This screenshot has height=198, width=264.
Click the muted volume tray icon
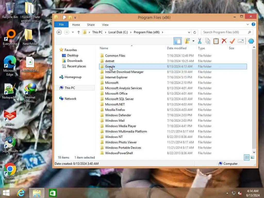[240, 193]
